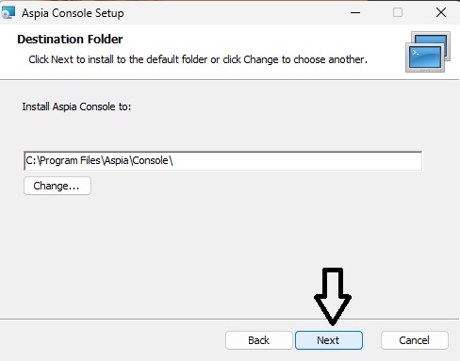The height and width of the screenshot is (361, 460).
Task: Place cursor after "Console\" in the path
Action: pyautogui.click(x=174, y=161)
